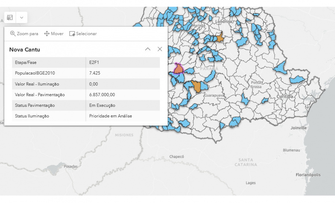Select the highlighted Nova Cantu polygon

coord(178,68)
